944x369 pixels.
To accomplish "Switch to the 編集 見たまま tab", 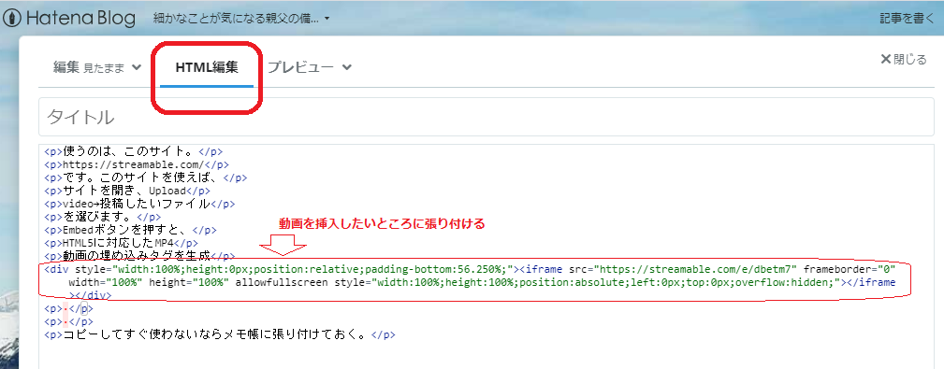I will 89,67.
